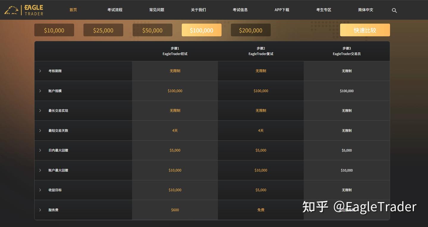
Task: Click the 最短交易天数 row label
Action: click(x=58, y=131)
